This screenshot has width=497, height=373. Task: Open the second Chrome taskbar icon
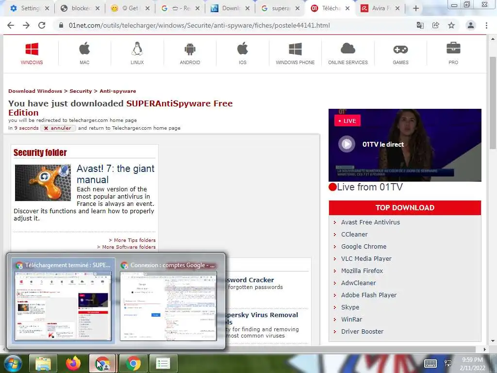pyautogui.click(x=133, y=363)
